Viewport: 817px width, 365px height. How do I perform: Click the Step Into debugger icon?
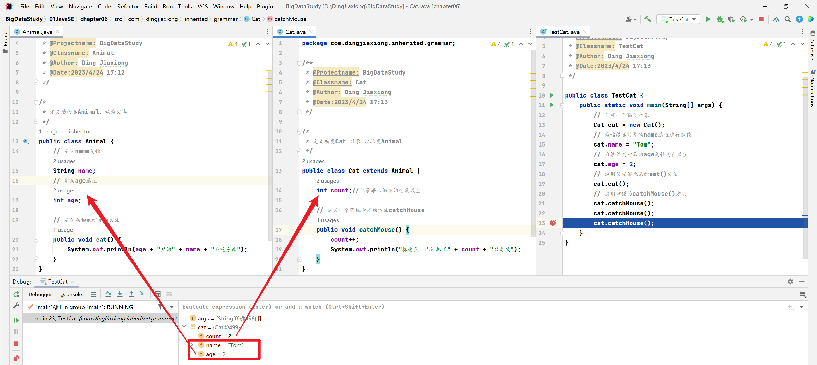[119, 294]
